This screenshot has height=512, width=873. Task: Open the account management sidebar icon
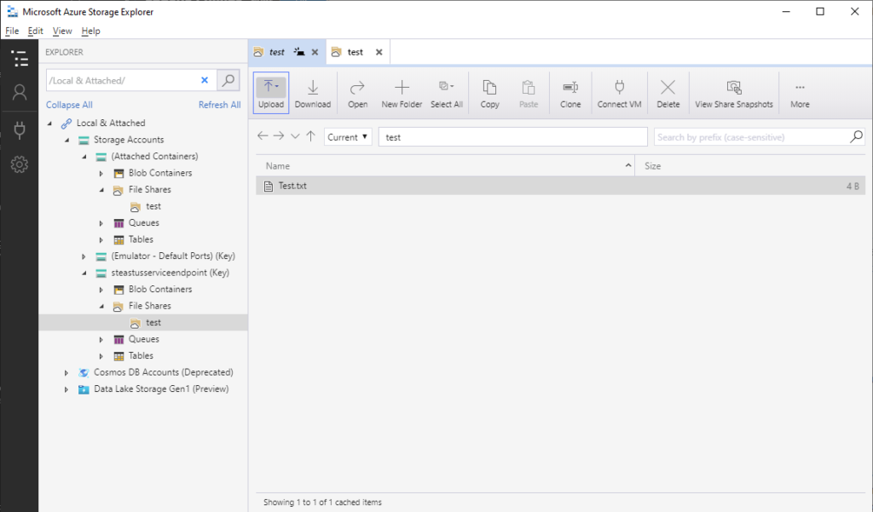tap(19, 93)
